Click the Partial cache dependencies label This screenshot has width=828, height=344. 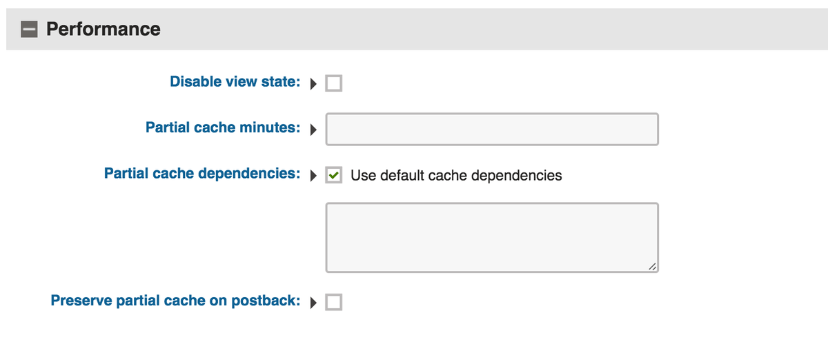[201, 173]
